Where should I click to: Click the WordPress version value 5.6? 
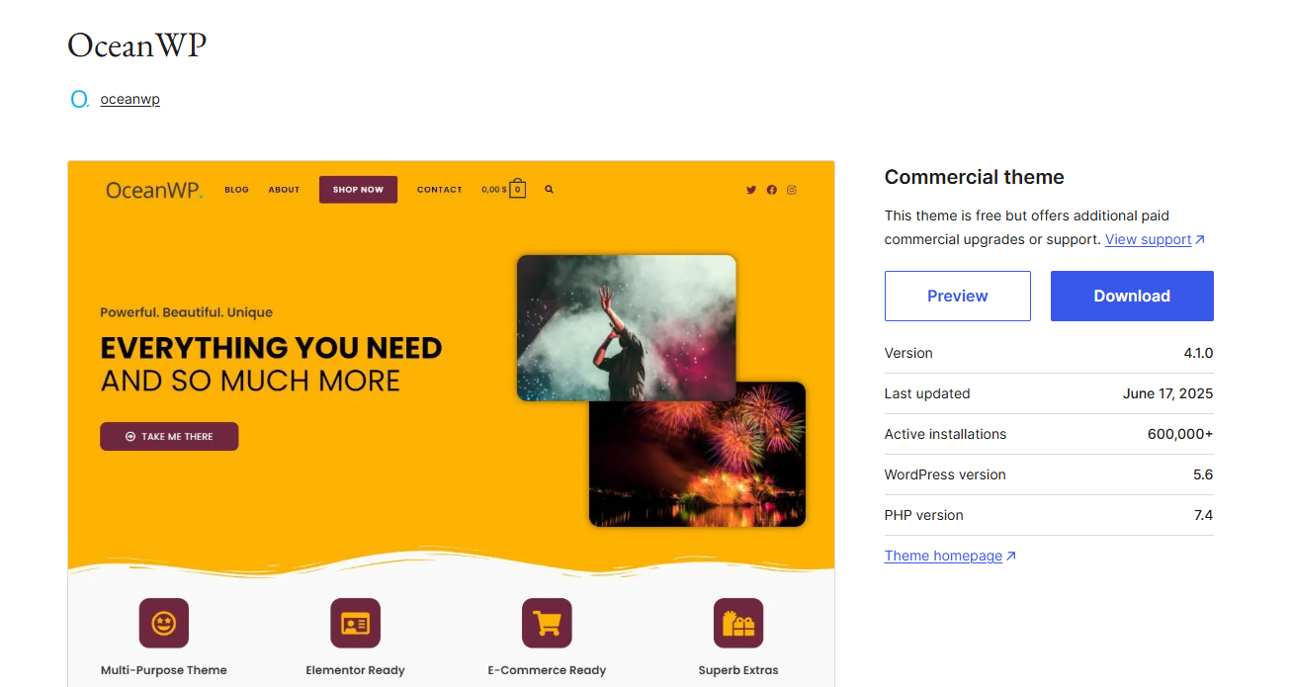tap(1203, 474)
